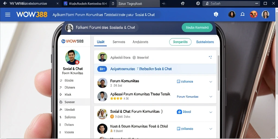Expand the Sosial & Chat Forum Komunitas row chevron
The width and height of the screenshot is (278, 139).
pyautogui.click(x=211, y=112)
